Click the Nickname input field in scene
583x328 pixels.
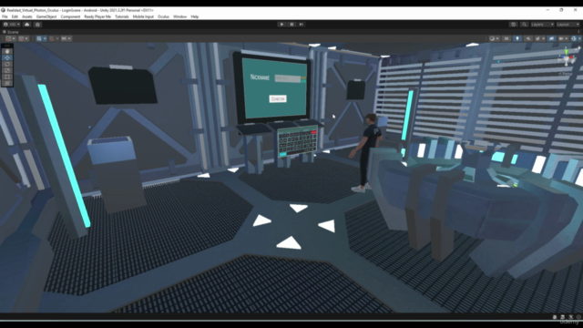pyautogui.click(x=288, y=78)
